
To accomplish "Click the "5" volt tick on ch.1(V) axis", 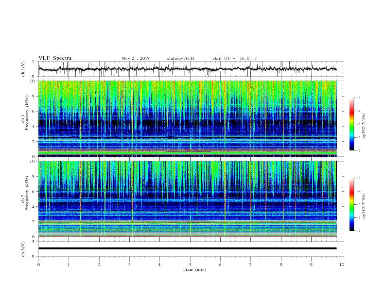I will click(34, 61).
